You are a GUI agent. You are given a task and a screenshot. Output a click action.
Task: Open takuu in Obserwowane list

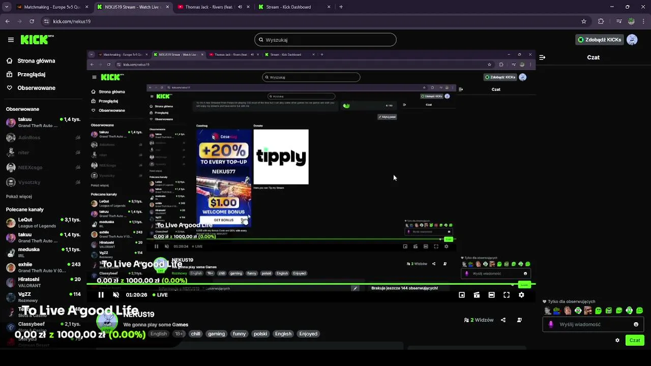[x=43, y=123]
